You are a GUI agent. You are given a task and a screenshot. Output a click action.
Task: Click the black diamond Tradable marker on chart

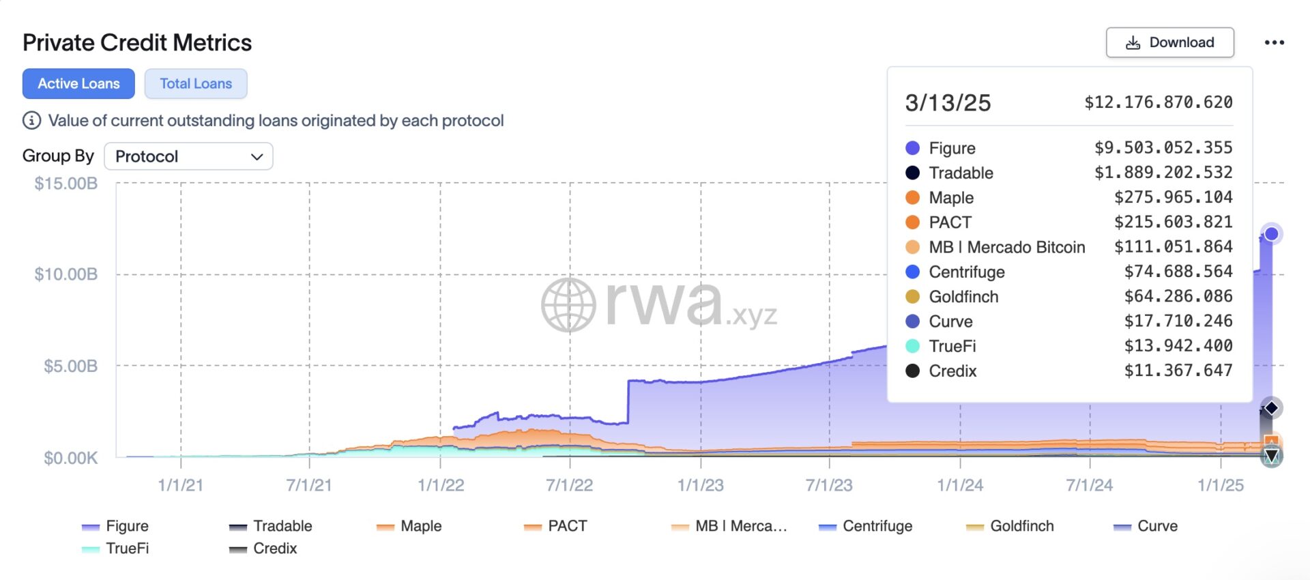pos(1271,408)
